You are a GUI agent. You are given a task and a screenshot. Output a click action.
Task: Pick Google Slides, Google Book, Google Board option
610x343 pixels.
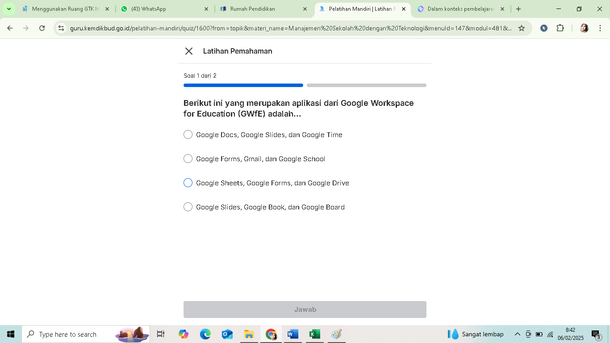click(x=188, y=207)
